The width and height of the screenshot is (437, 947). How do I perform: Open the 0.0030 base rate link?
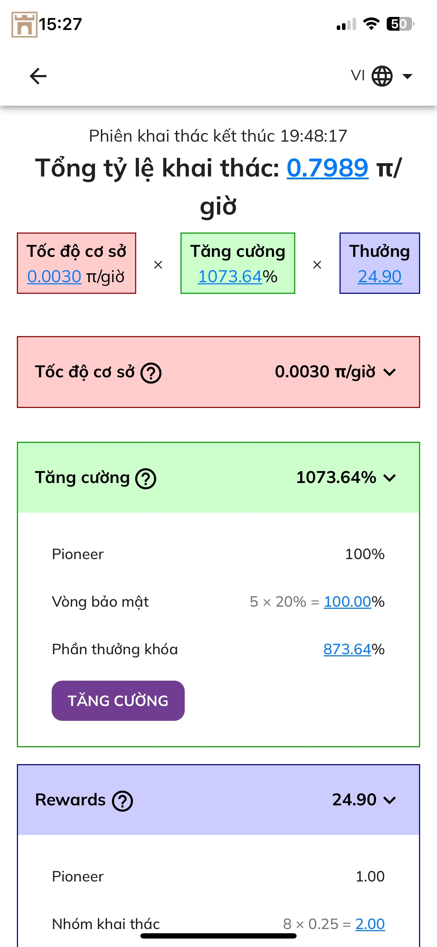click(x=54, y=277)
